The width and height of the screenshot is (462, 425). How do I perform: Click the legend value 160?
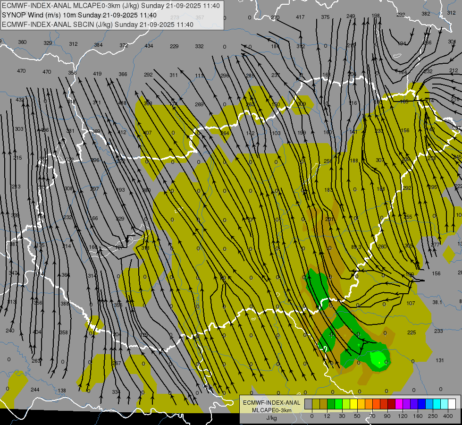pyautogui.click(x=418, y=416)
